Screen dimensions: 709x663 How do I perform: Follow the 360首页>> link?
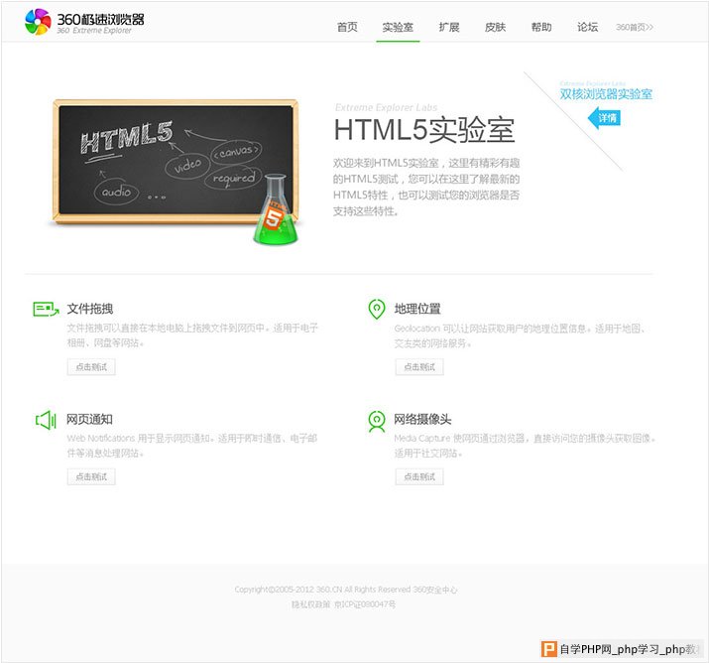pos(635,27)
